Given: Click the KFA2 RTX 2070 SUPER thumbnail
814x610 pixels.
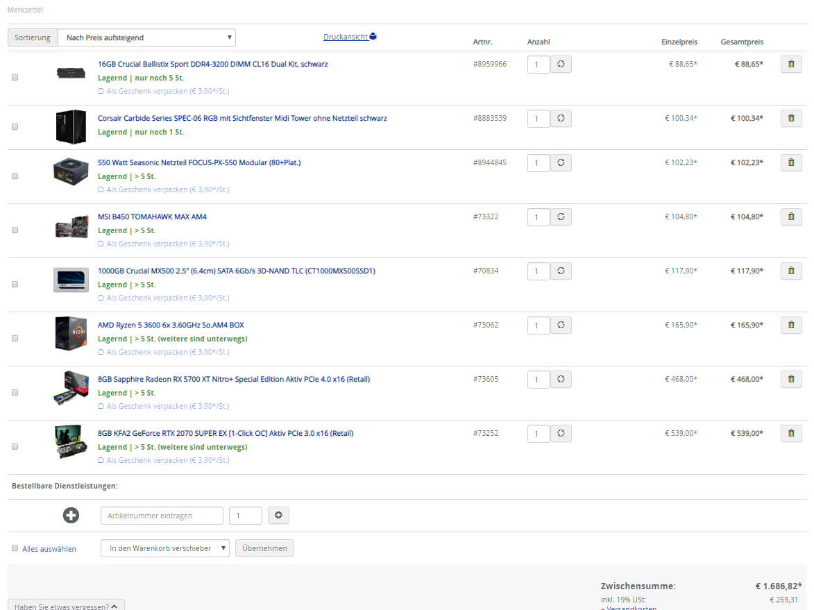Looking at the screenshot, I should (x=71, y=441).
